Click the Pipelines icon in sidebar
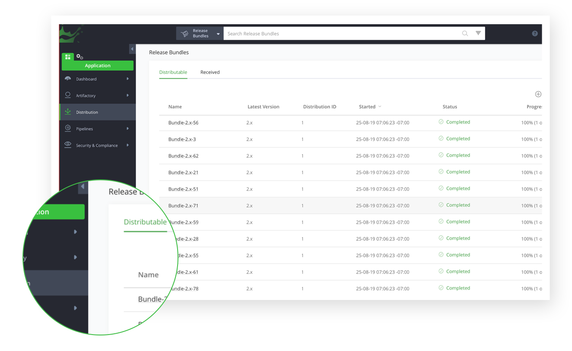Screen dimensions: 572x351 pos(68,128)
